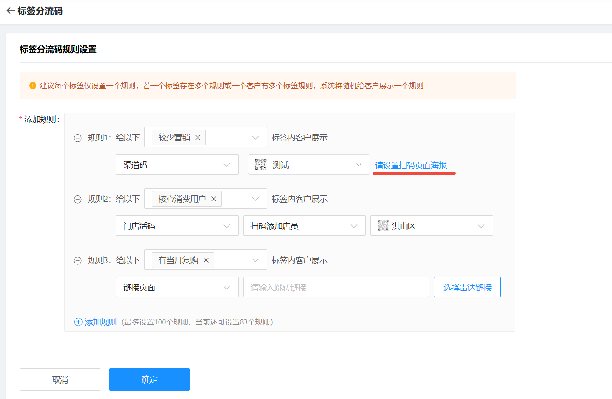Open the 洪山区 store dropdown
The image size is (612, 399).
pyautogui.click(x=432, y=226)
